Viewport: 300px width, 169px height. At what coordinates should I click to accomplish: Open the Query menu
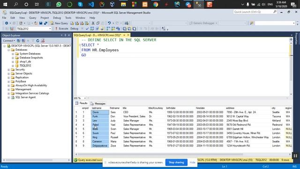(32, 18)
